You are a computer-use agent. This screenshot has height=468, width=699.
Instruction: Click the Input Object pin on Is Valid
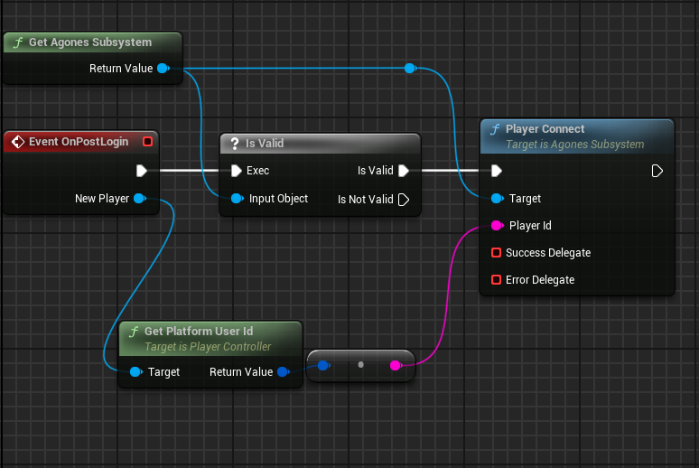click(x=236, y=199)
